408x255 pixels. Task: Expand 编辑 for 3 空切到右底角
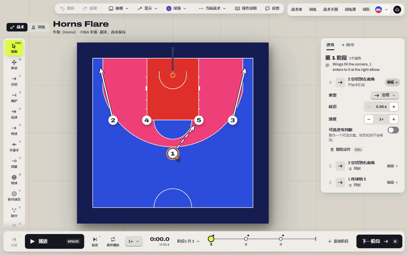click(392, 166)
